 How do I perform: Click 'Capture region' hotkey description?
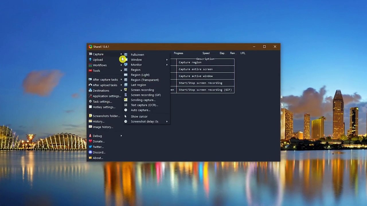[x=190, y=62]
